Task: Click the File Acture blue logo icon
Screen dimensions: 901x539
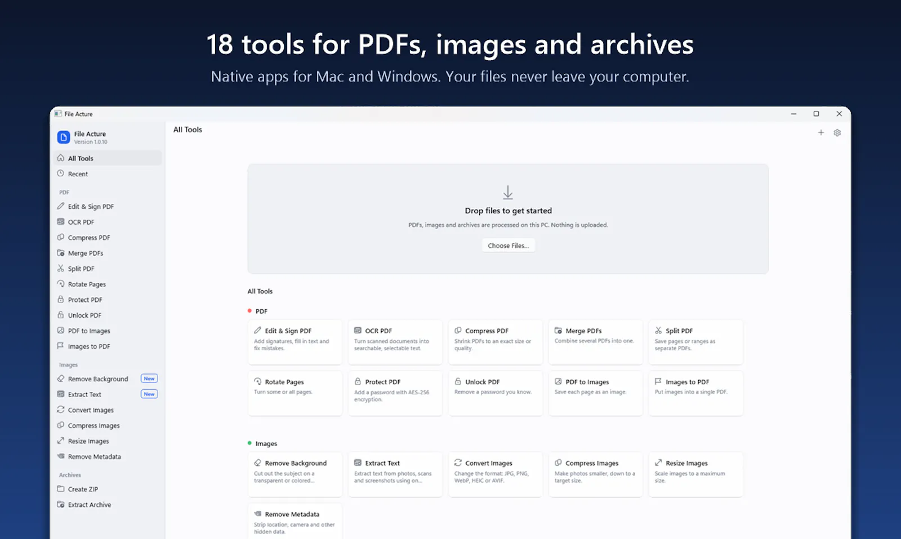Action: click(x=64, y=137)
